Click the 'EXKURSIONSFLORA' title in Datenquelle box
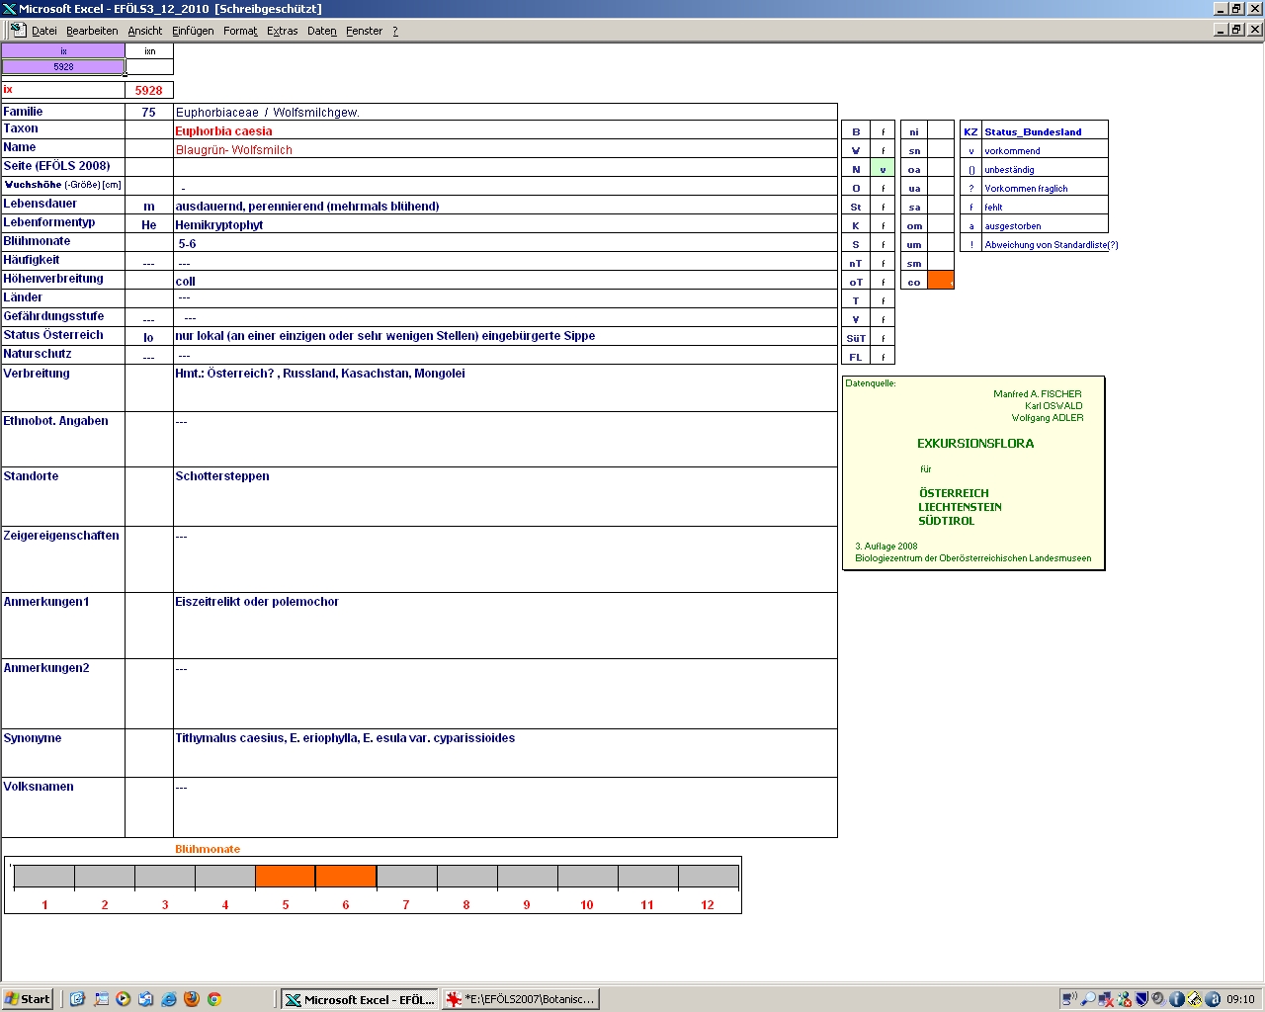This screenshot has width=1265, height=1012. [975, 444]
